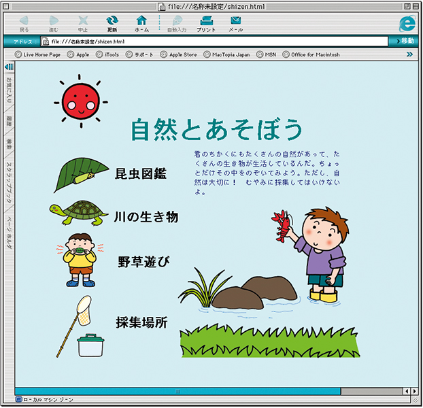
Task: Open the 昆虫図鑑 link
Action: click(x=141, y=173)
